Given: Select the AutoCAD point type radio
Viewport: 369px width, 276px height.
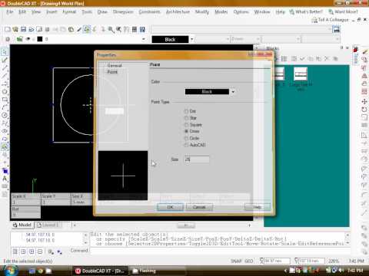Looking at the screenshot, I should point(186,145).
